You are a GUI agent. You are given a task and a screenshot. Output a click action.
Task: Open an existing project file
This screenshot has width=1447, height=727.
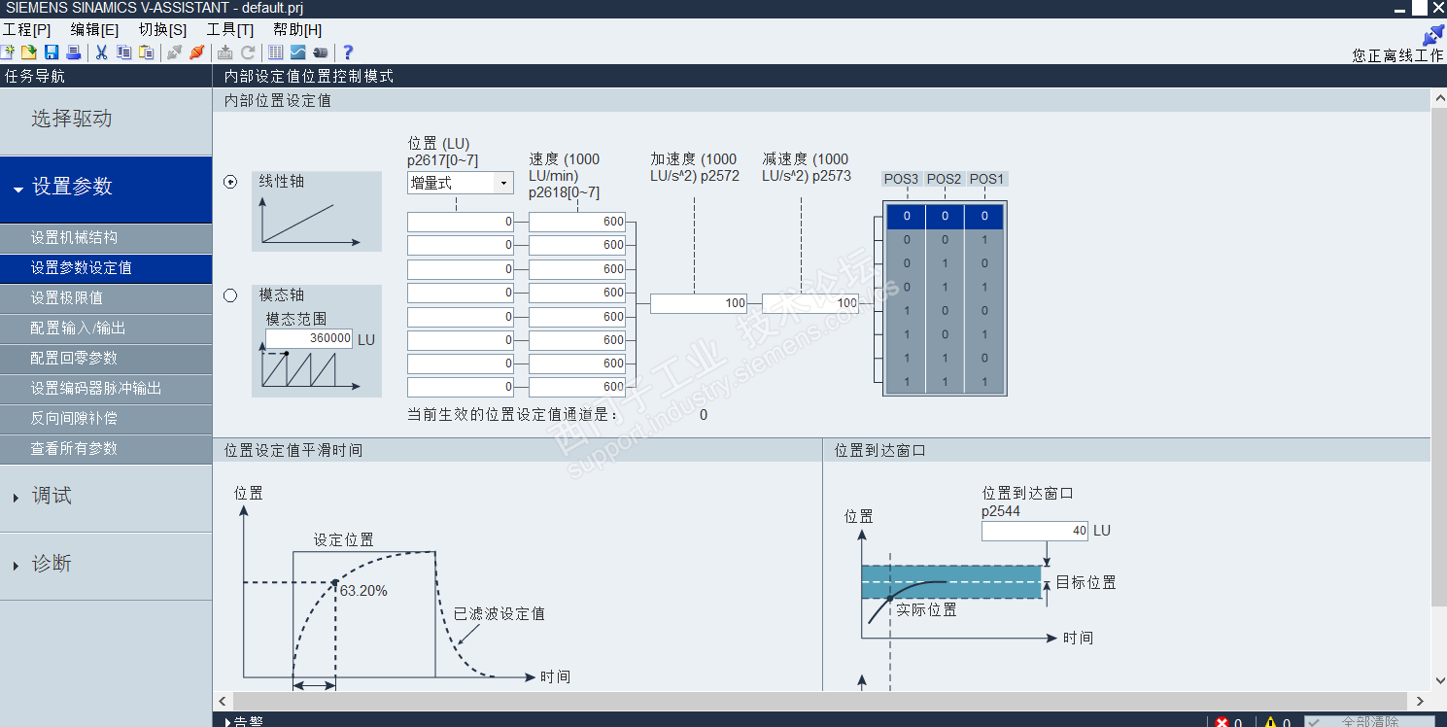coord(29,52)
